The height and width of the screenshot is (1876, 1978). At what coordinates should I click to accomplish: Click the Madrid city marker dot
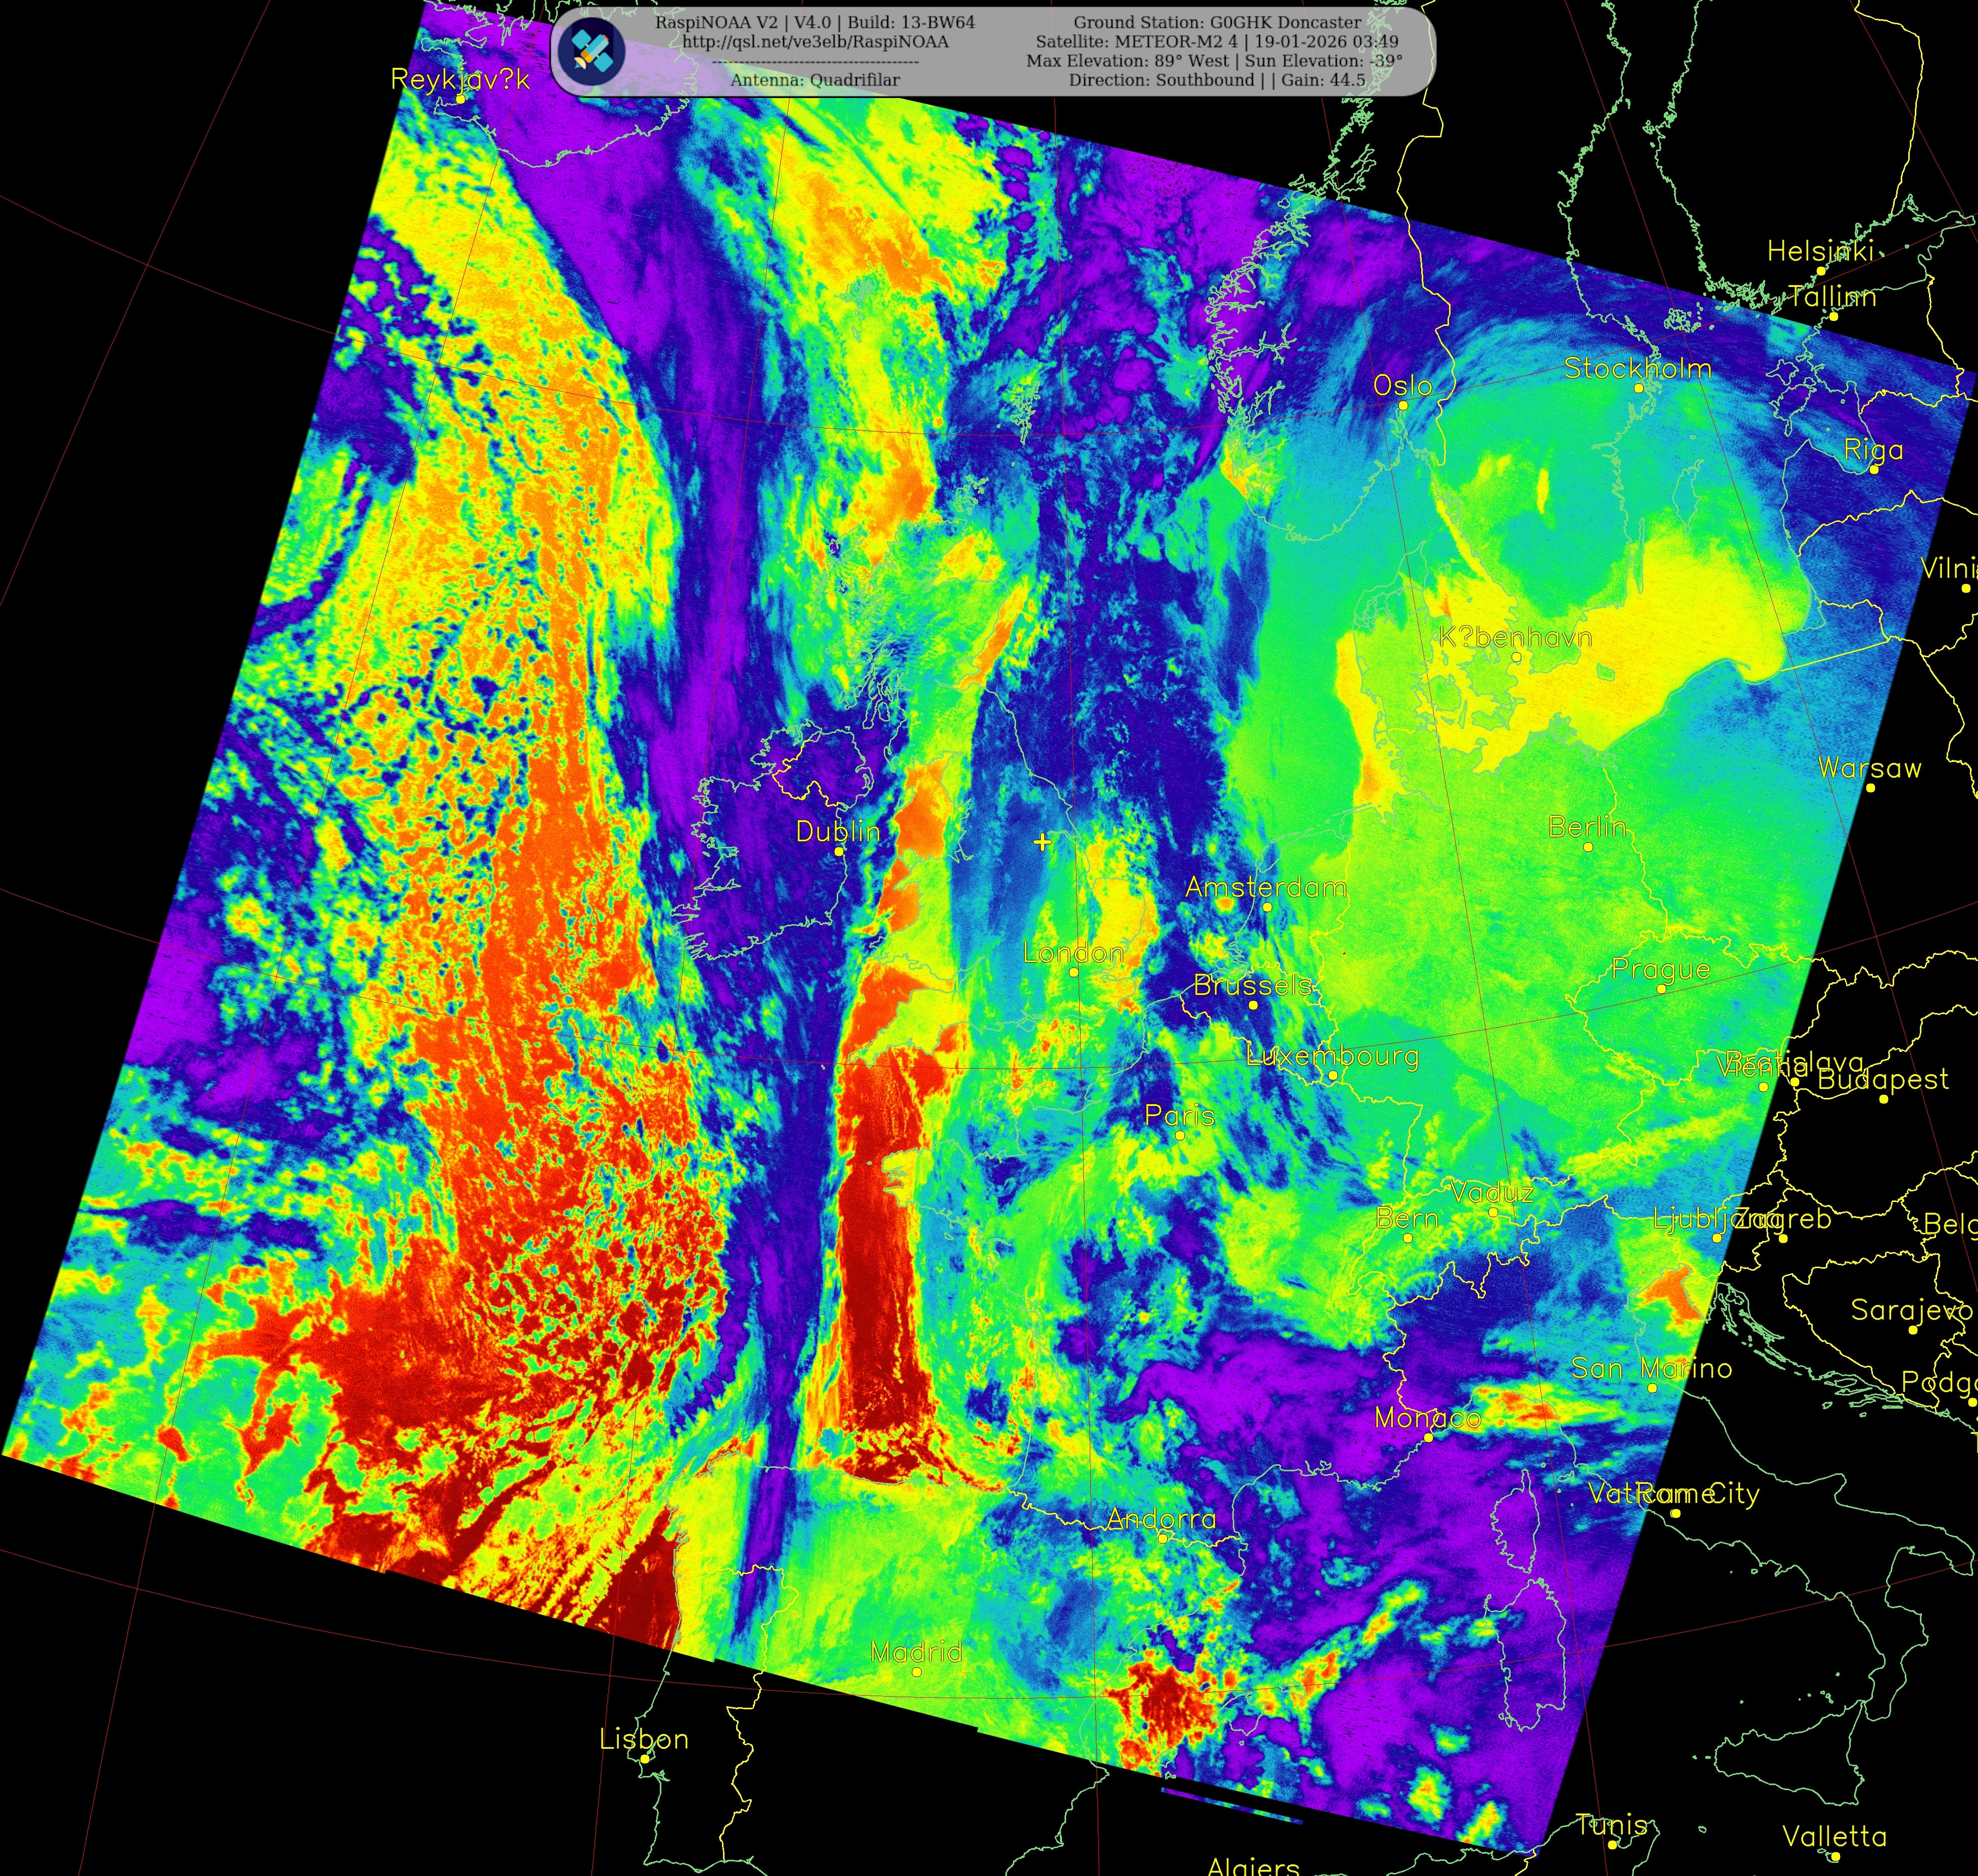click(916, 1671)
